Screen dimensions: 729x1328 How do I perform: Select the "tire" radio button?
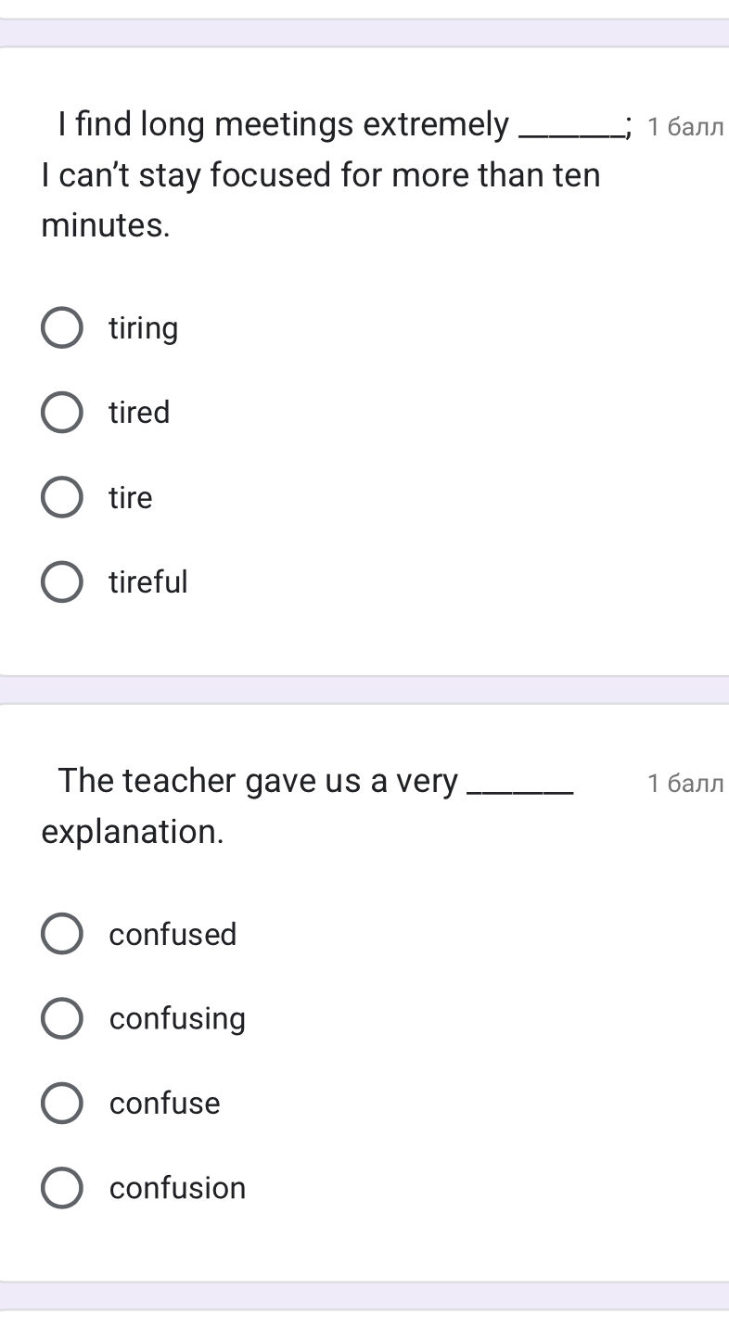(61, 496)
